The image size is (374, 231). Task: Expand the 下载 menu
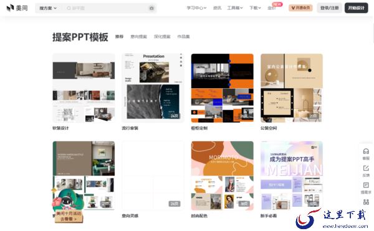coord(255,8)
